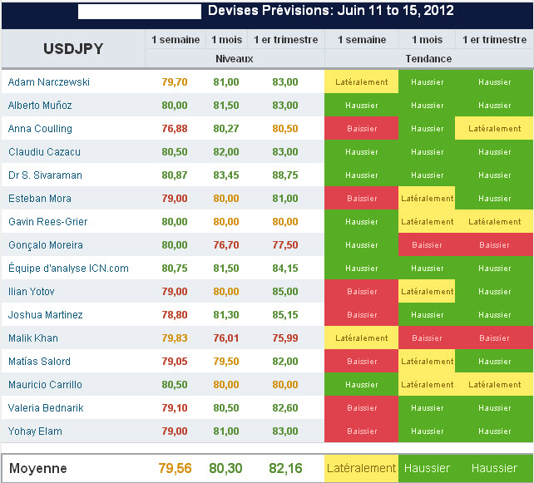Screen dimensions: 534x483
Task: Click Mauricio Carrillo's Latéralement quarter trend
Action: point(494,384)
